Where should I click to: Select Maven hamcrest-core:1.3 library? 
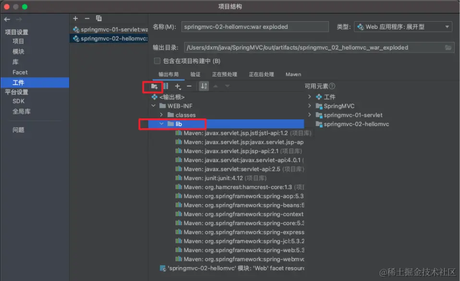pyautogui.click(x=240, y=187)
